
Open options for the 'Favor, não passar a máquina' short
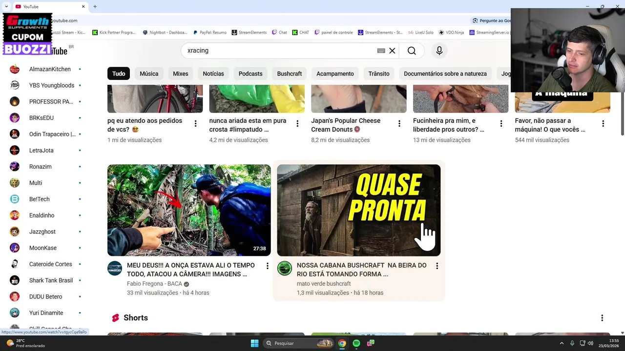pyautogui.click(x=603, y=124)
